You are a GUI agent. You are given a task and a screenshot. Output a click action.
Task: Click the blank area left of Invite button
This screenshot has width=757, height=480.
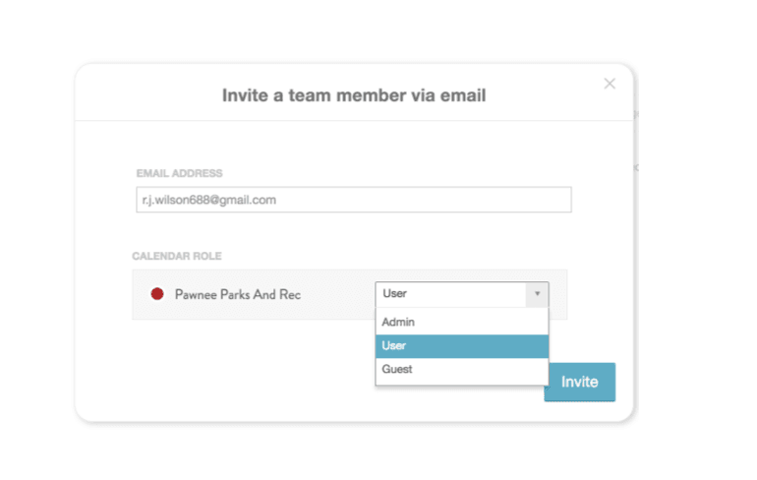(x=246, y=382)
